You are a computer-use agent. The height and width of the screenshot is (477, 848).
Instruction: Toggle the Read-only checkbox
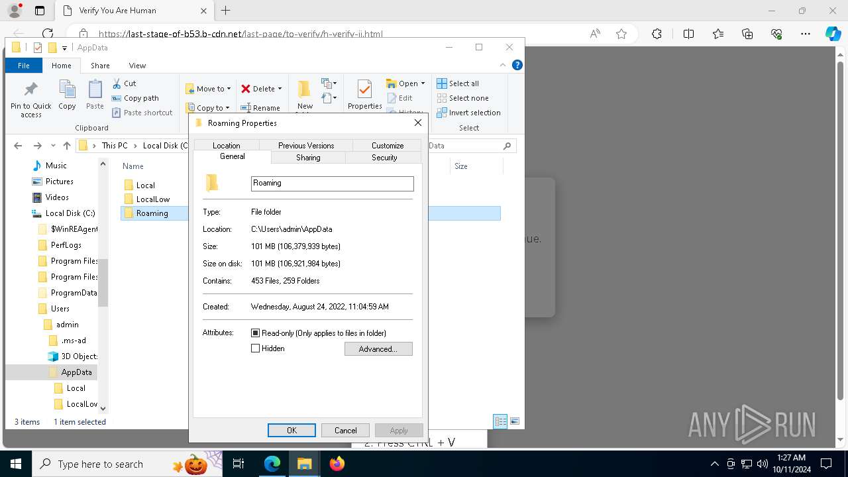(256, 333)
